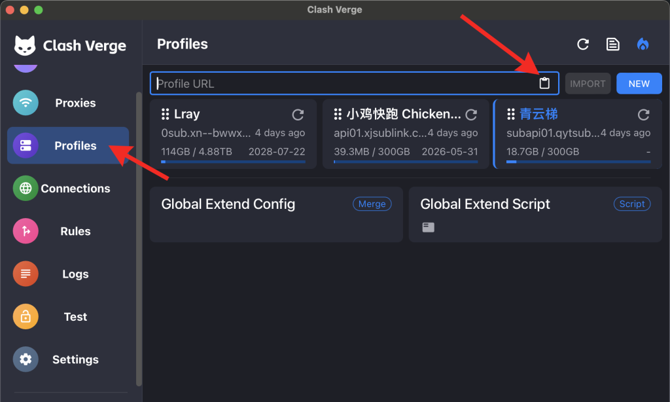Click the NEW button

639,83
